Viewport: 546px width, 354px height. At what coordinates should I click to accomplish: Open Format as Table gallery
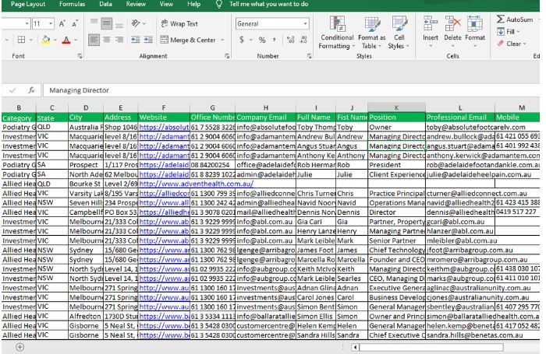pyautogui.click(x=371, y=33)
